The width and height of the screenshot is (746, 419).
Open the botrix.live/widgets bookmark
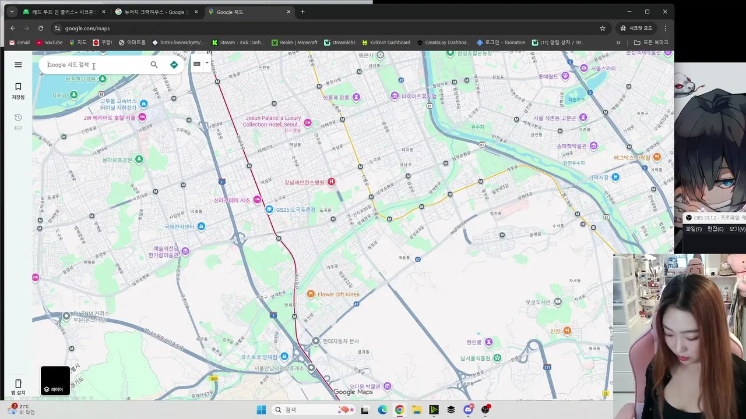click(178, 42)
